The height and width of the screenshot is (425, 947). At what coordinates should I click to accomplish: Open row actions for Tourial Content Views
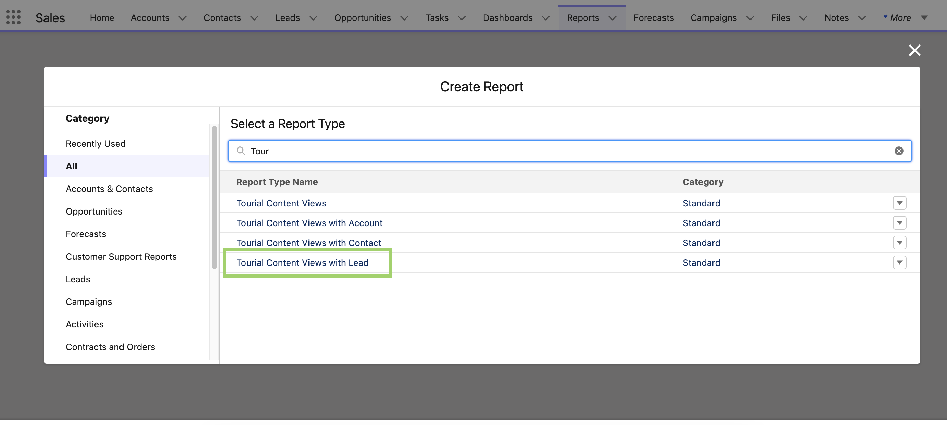(x=899, y=203)
